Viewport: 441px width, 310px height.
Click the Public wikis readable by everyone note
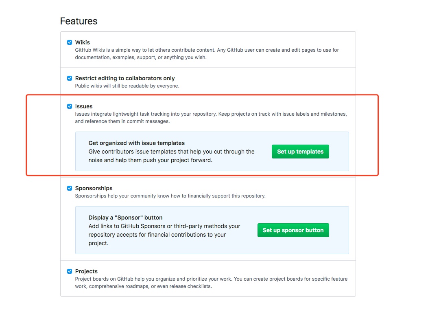tap(127, 86)
